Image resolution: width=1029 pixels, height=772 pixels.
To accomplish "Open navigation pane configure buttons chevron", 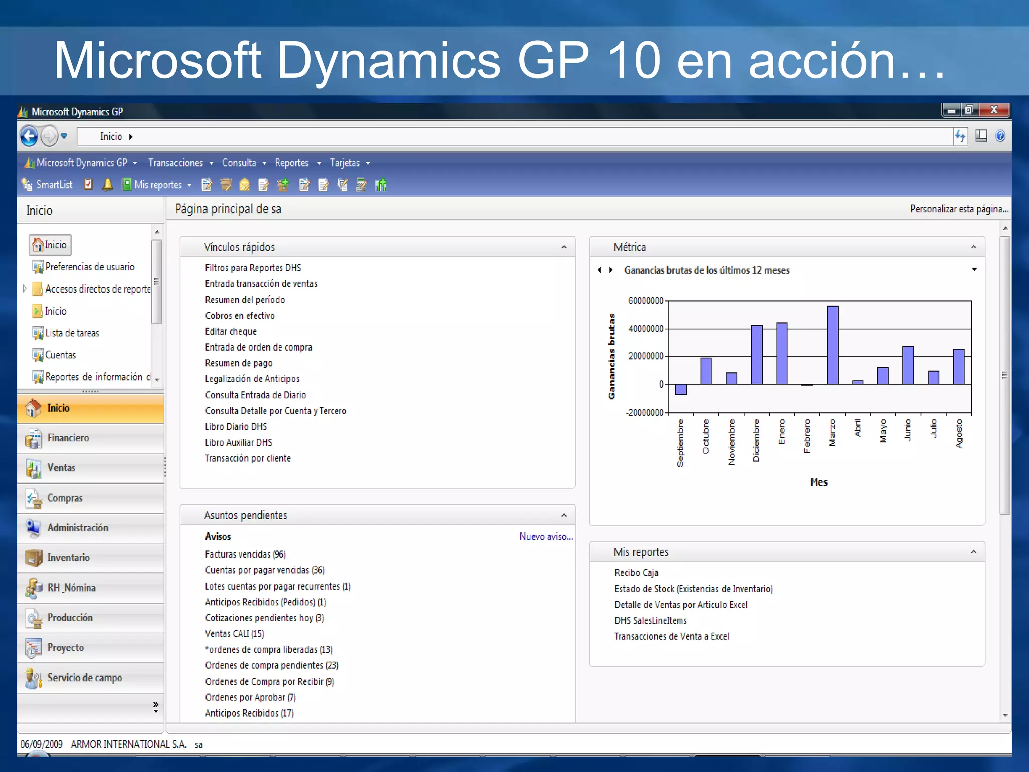I will coord(156,707).
